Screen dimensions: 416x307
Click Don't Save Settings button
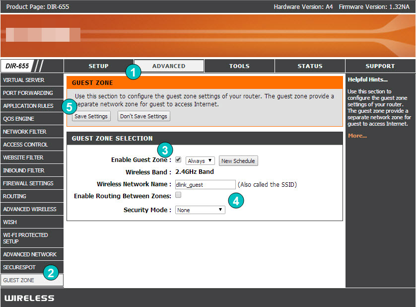click(x=143, y=116)
